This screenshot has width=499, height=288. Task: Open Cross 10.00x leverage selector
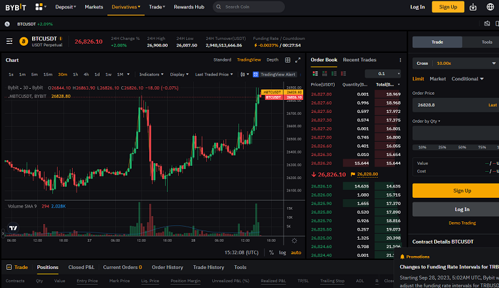[456, 63]
